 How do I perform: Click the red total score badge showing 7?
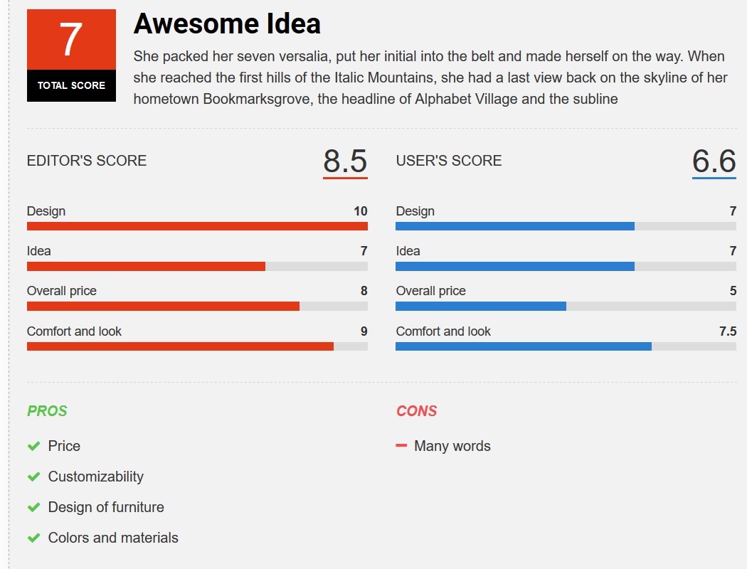[71, 40]
